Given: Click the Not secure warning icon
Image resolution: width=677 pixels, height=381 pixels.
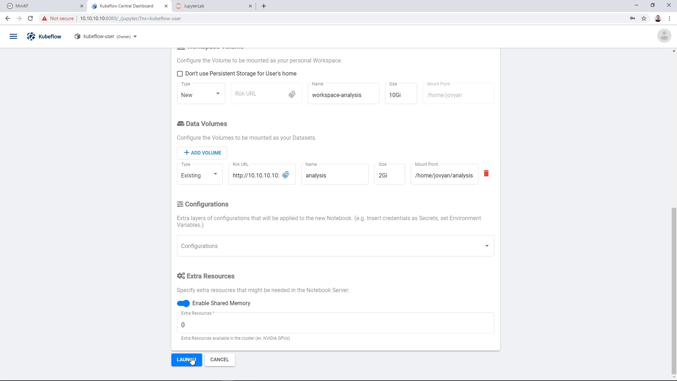Looking at the screenshot, I should coord(44,18).
